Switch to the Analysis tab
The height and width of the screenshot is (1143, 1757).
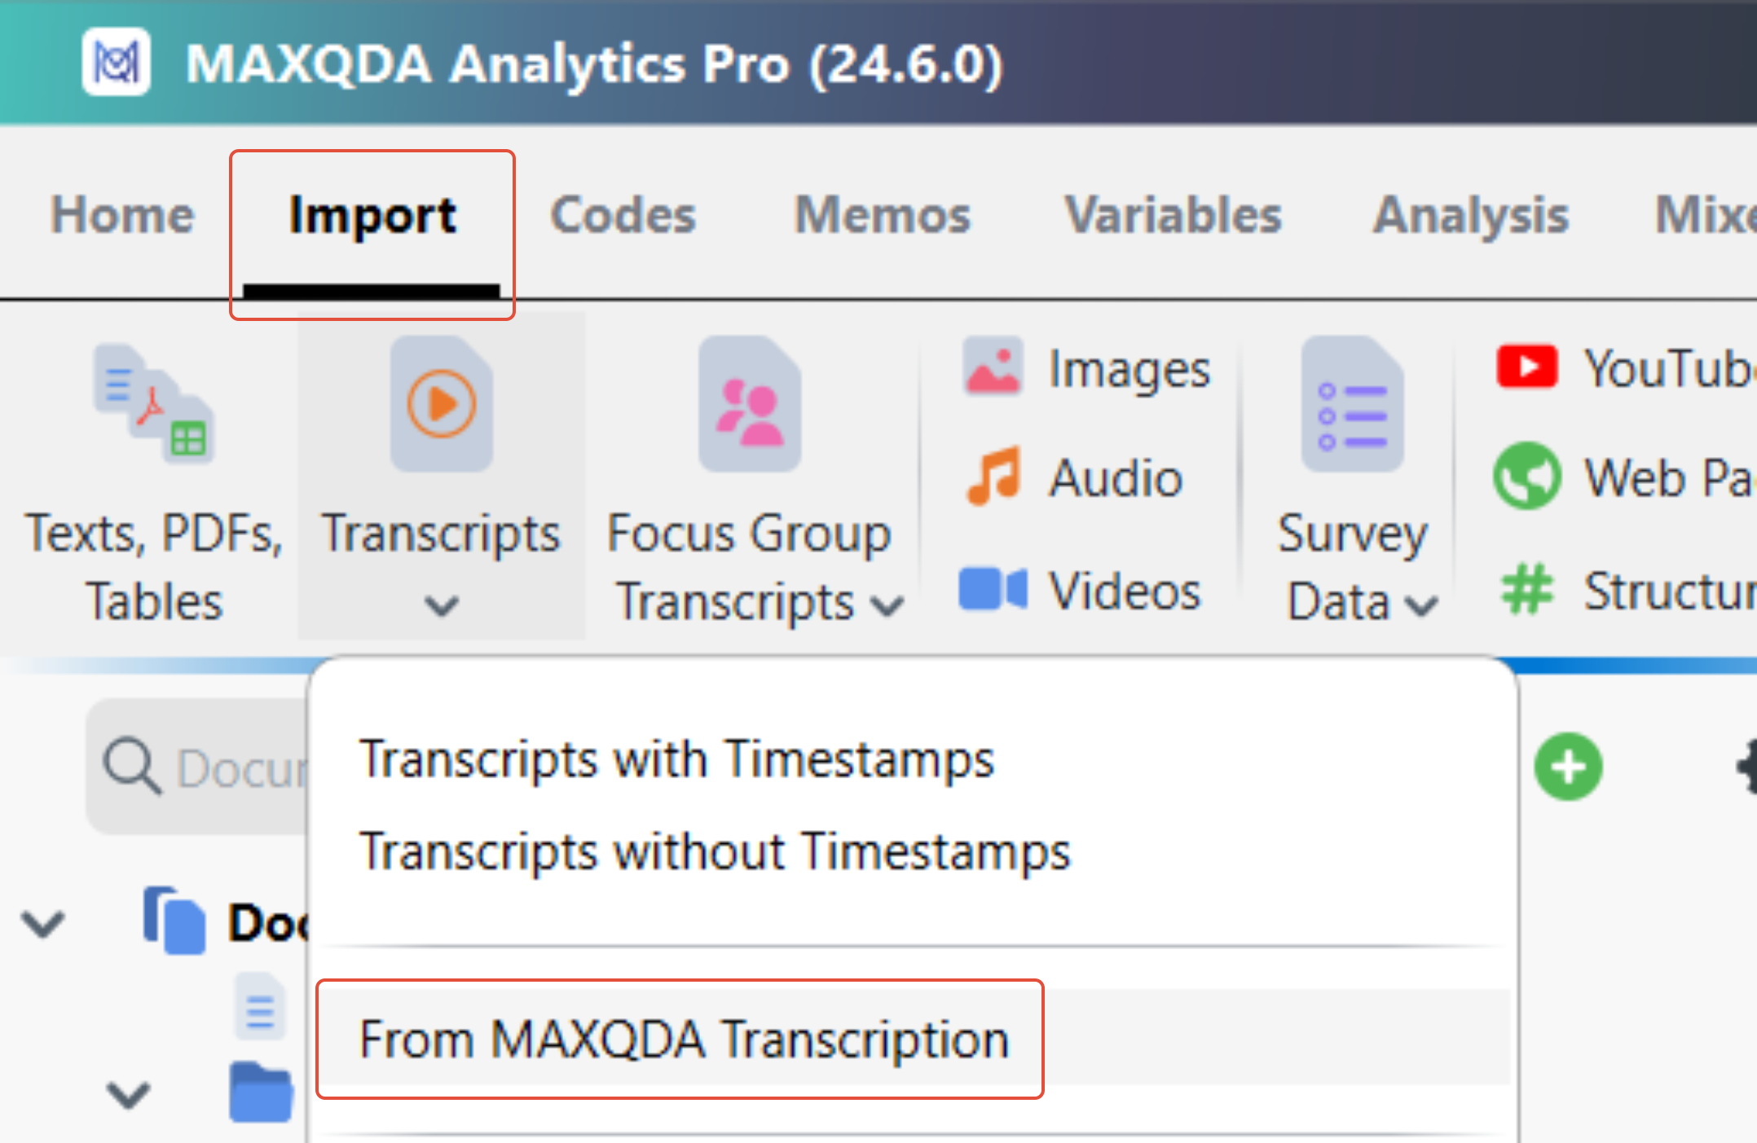1471,215
